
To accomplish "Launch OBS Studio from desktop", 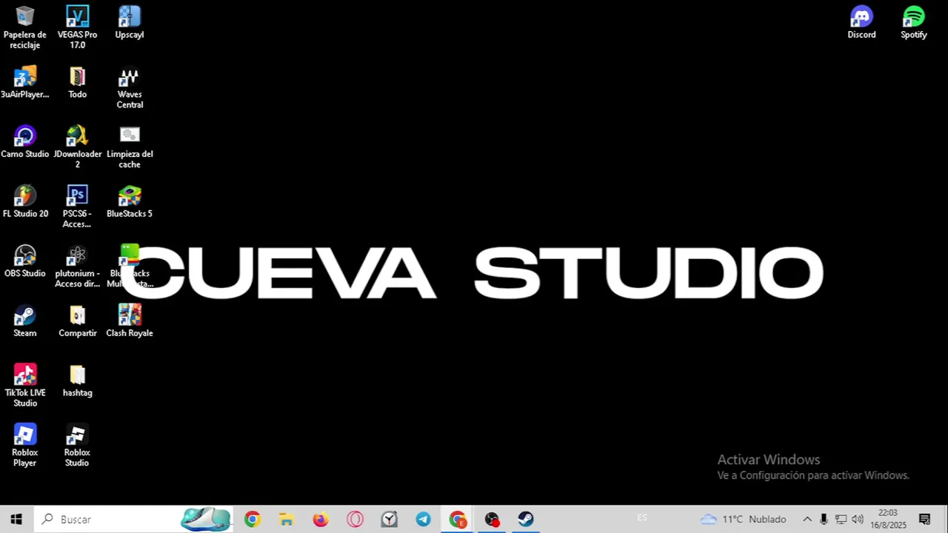I will point(24,261).
